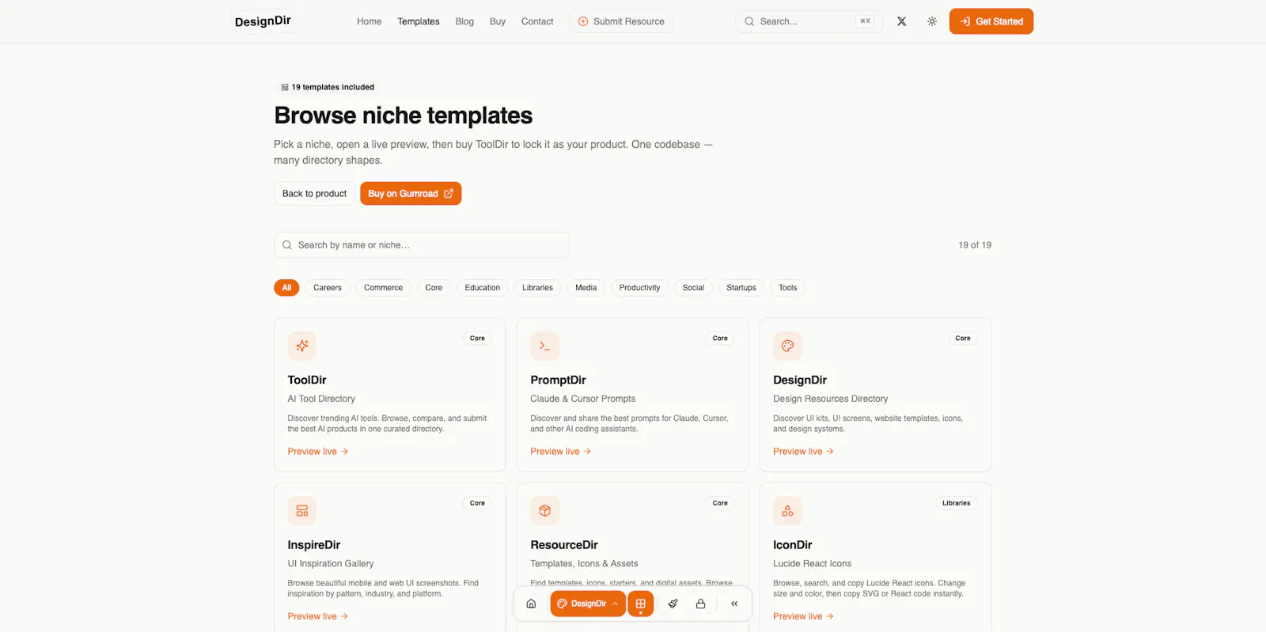1266x632 pixels.
Task: Click the ResourceDir card title
Action: [x=564, y=545]
